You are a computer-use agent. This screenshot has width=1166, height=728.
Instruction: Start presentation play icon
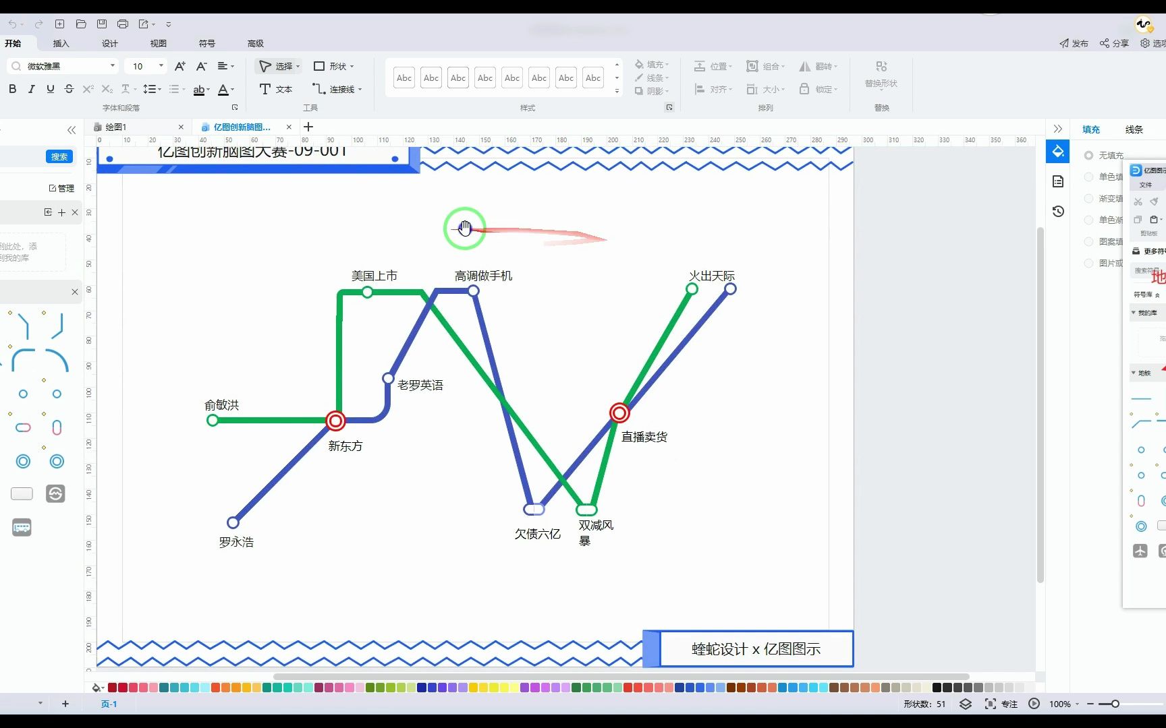1034,704
